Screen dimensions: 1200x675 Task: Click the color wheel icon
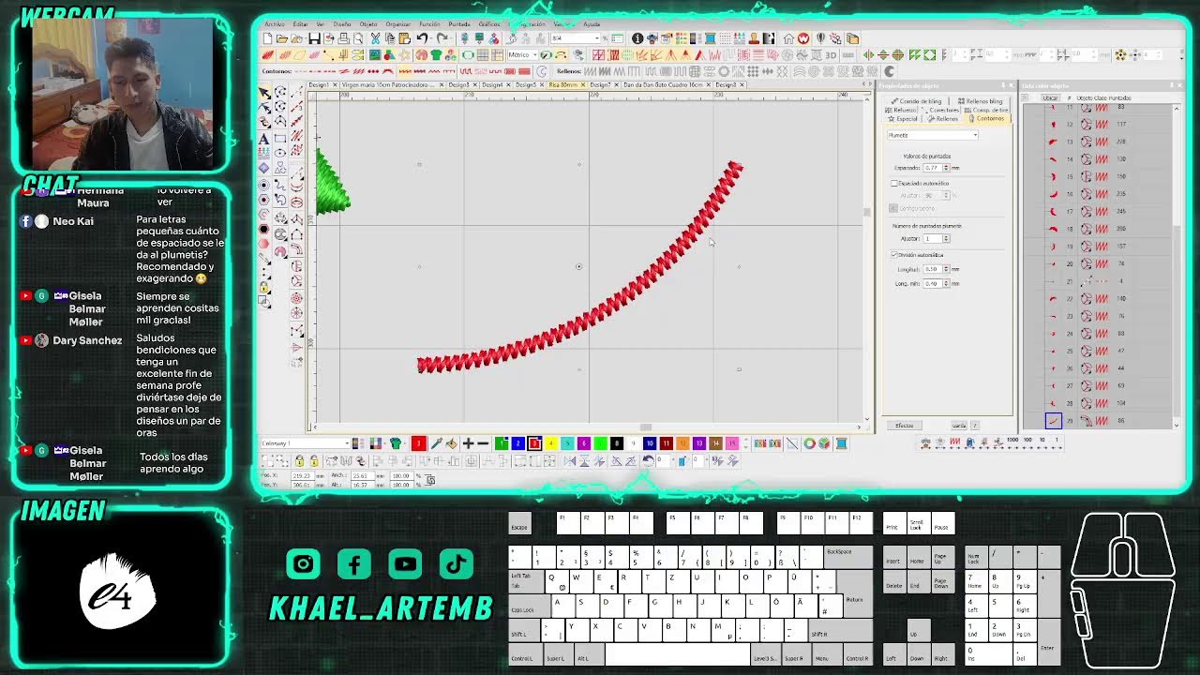point(809,442)
